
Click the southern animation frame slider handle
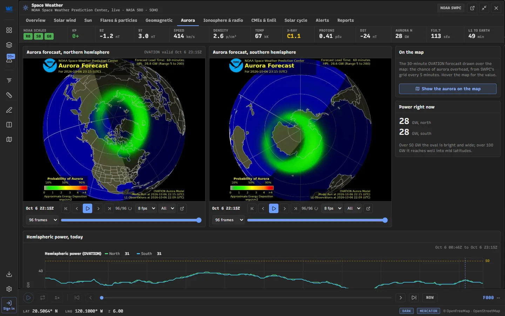point(385,220)
